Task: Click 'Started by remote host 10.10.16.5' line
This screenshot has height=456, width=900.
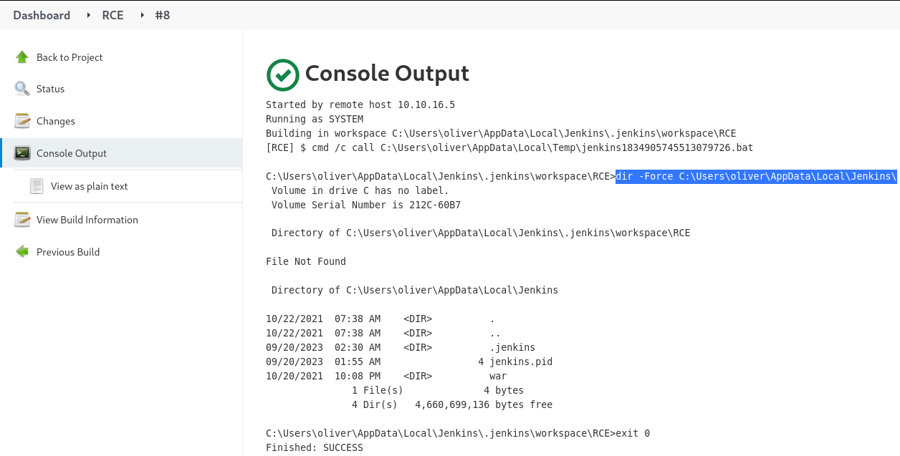Action: [x=360, y=105]
